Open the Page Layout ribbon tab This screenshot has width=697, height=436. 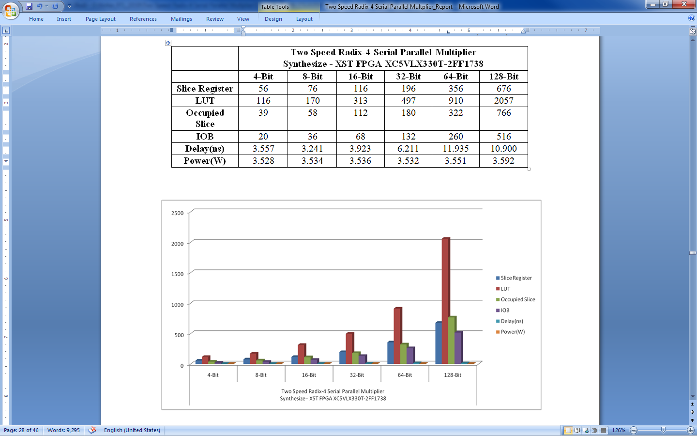(101, 19)
